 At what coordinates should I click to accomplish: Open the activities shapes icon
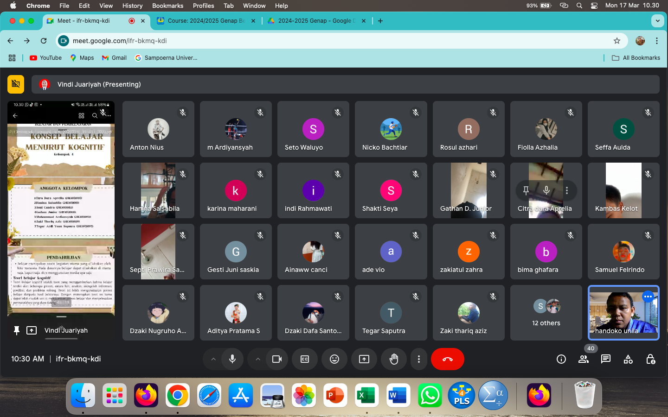tap(628, 359)
